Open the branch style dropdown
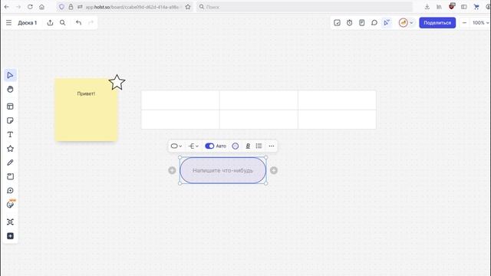This screenshot has height=276, width=491. pos(193,146)
